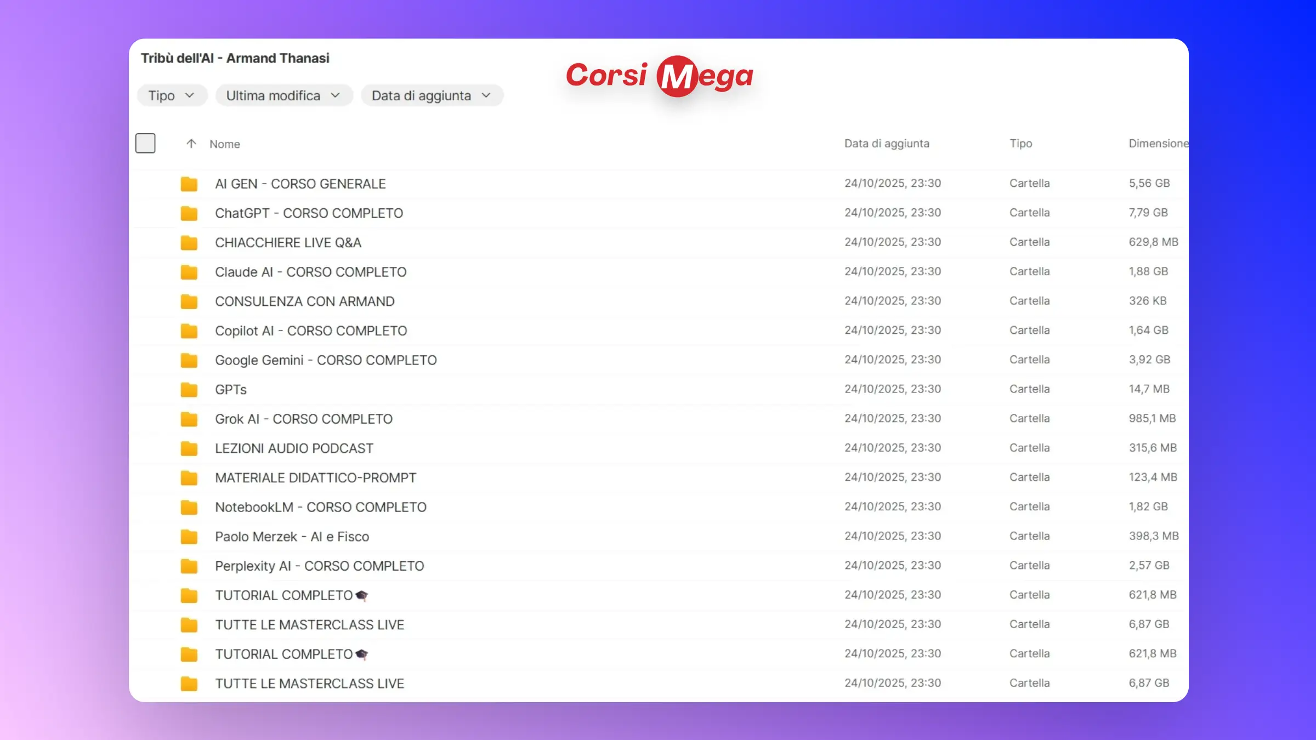Open Google Gemini - CORSO COMPLETO name
This screenshot has height=740, width=1316.
click(x=326, y=360)
